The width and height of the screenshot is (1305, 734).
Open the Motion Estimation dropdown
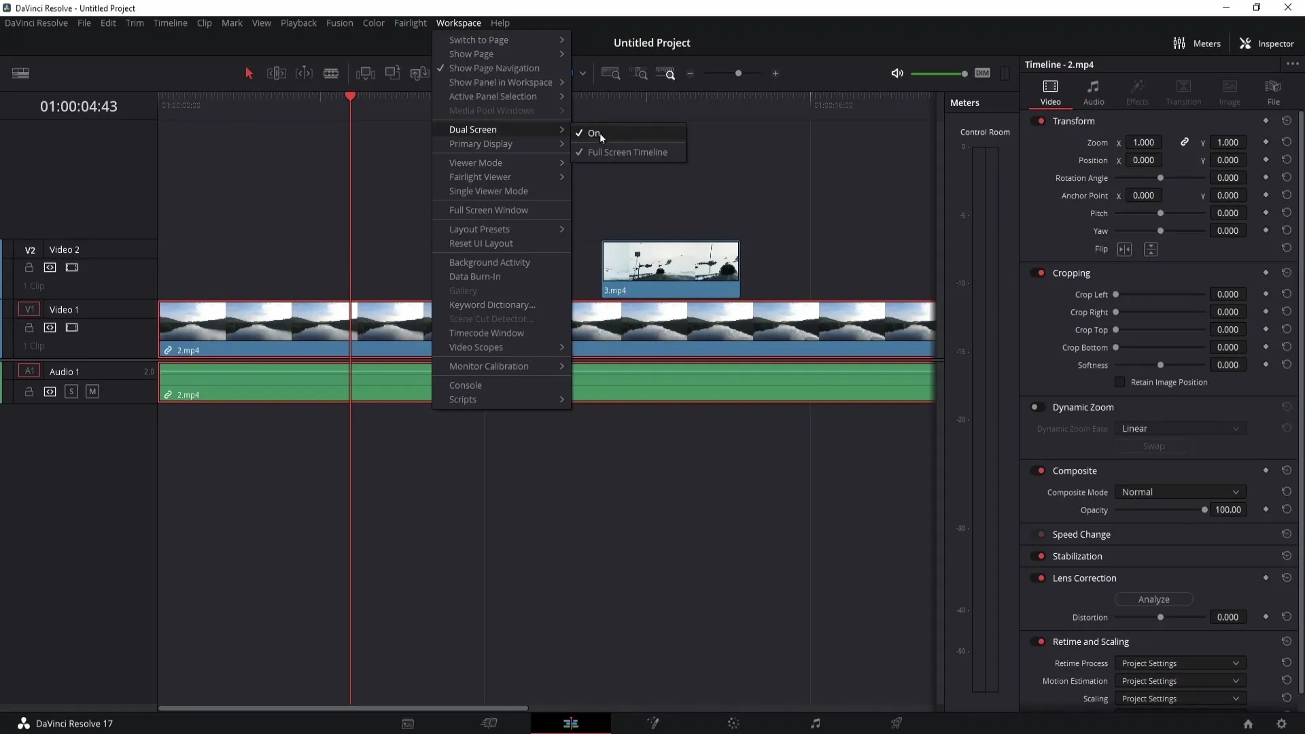click(x=1180, y=681)
